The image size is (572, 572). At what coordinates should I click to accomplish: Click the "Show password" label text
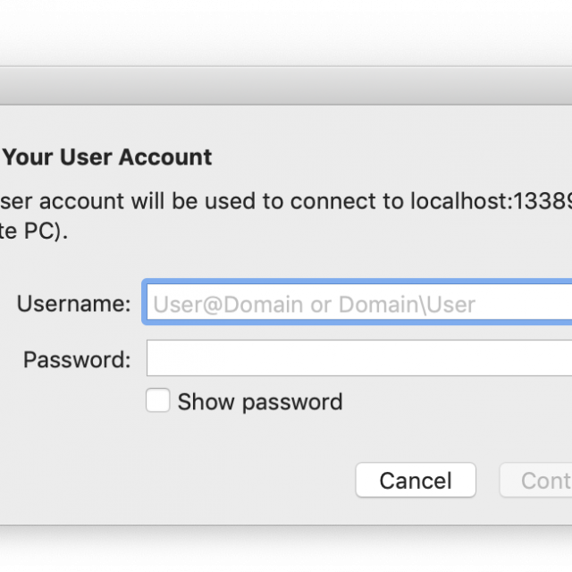(x=259, y=402)
